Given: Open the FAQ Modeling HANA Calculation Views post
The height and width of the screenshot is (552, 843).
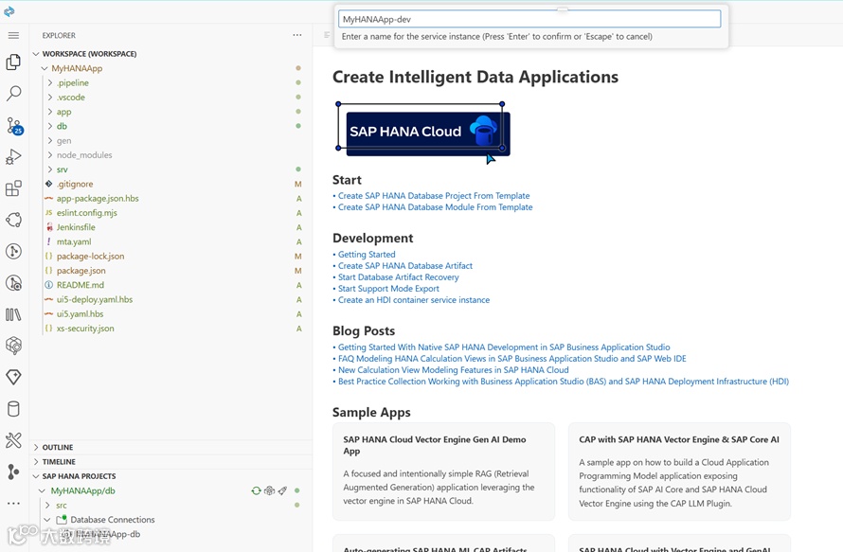Looking at the screenshot, I should coord(512,359).
